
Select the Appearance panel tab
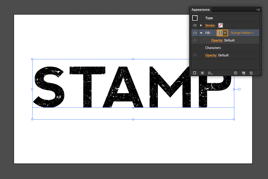tap(201, 10)
